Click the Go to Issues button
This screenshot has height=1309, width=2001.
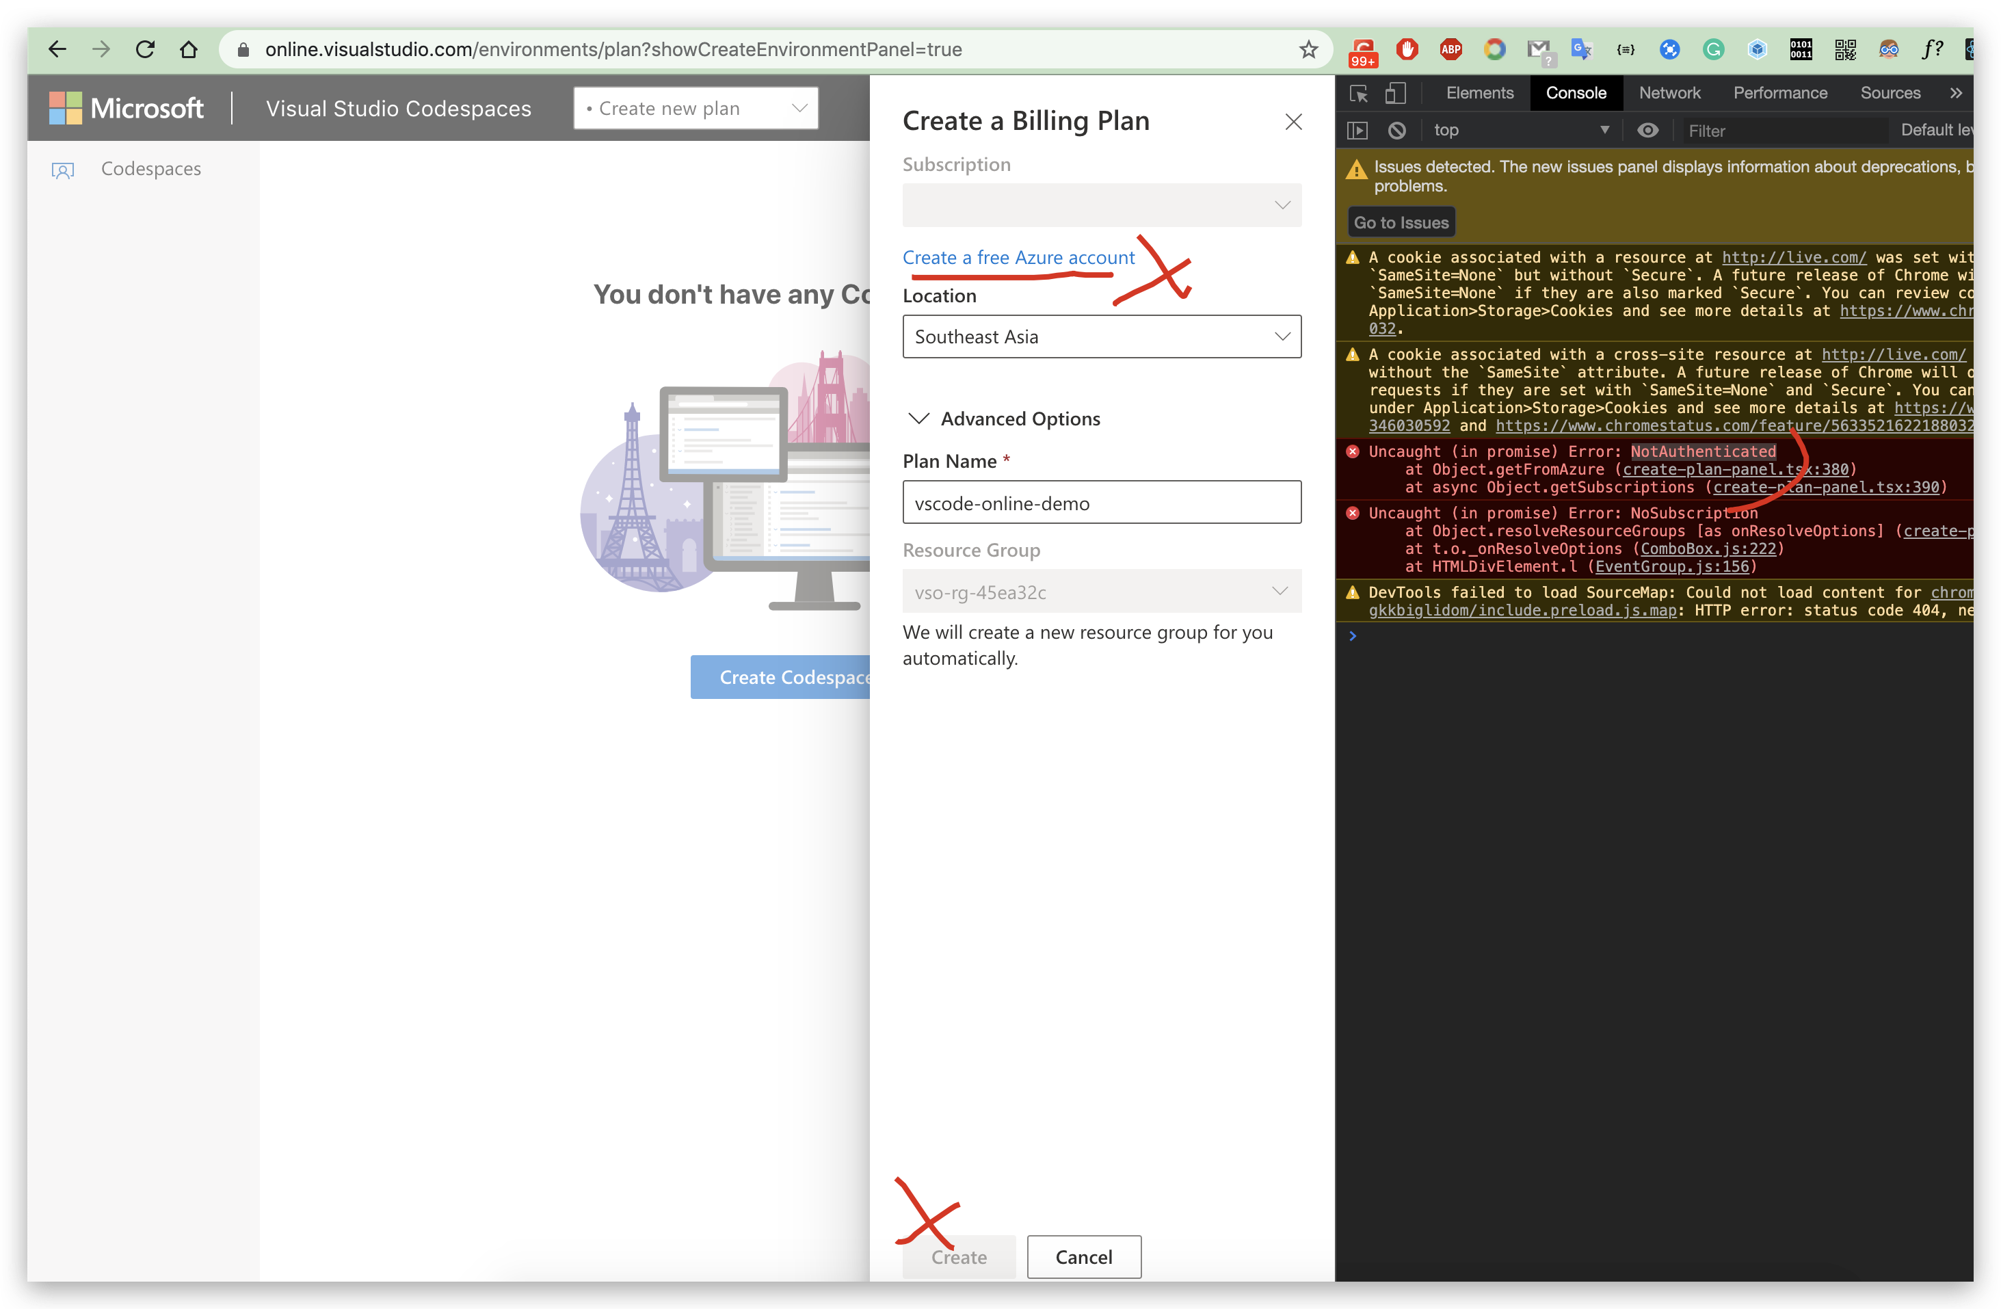click(x=1401, y=223)
